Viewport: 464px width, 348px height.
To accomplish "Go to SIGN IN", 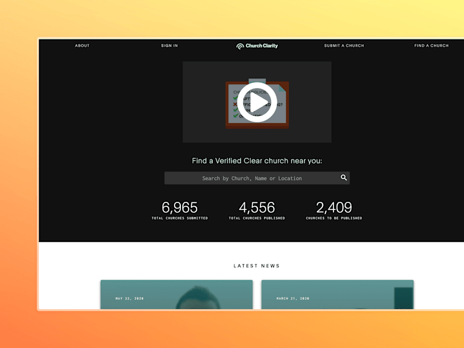I will pos(169,46).
